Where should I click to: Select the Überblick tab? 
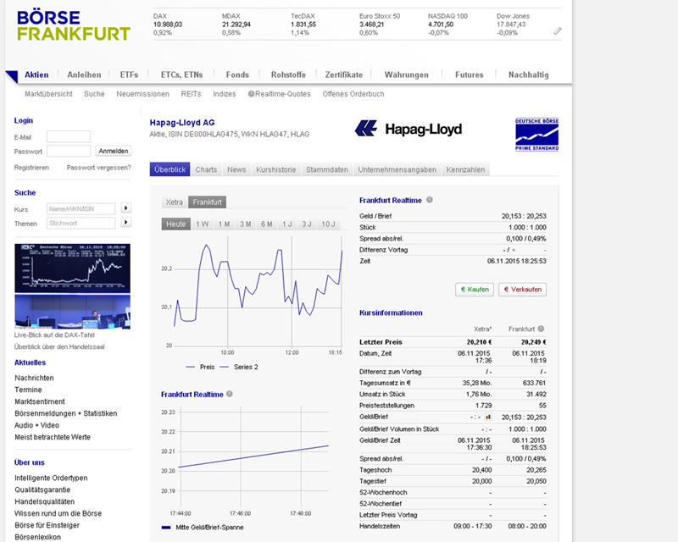click(x=170, y=169)
